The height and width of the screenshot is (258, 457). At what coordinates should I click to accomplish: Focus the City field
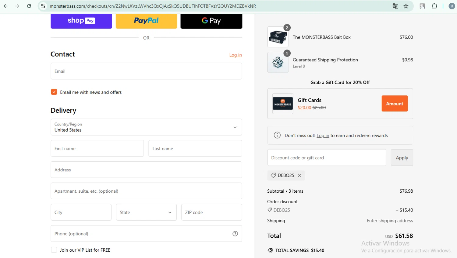click(81, 212)
